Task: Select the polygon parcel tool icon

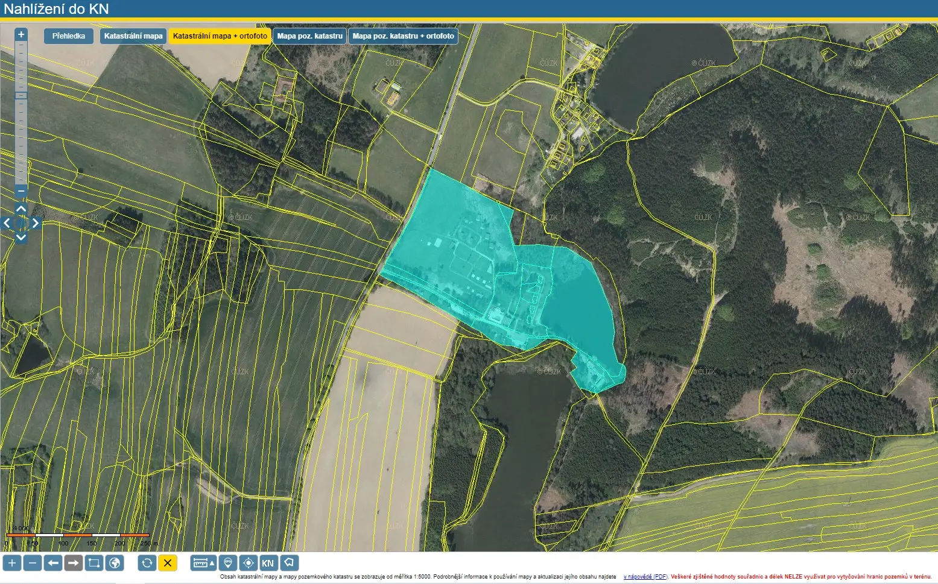Action: pos(289,563)
